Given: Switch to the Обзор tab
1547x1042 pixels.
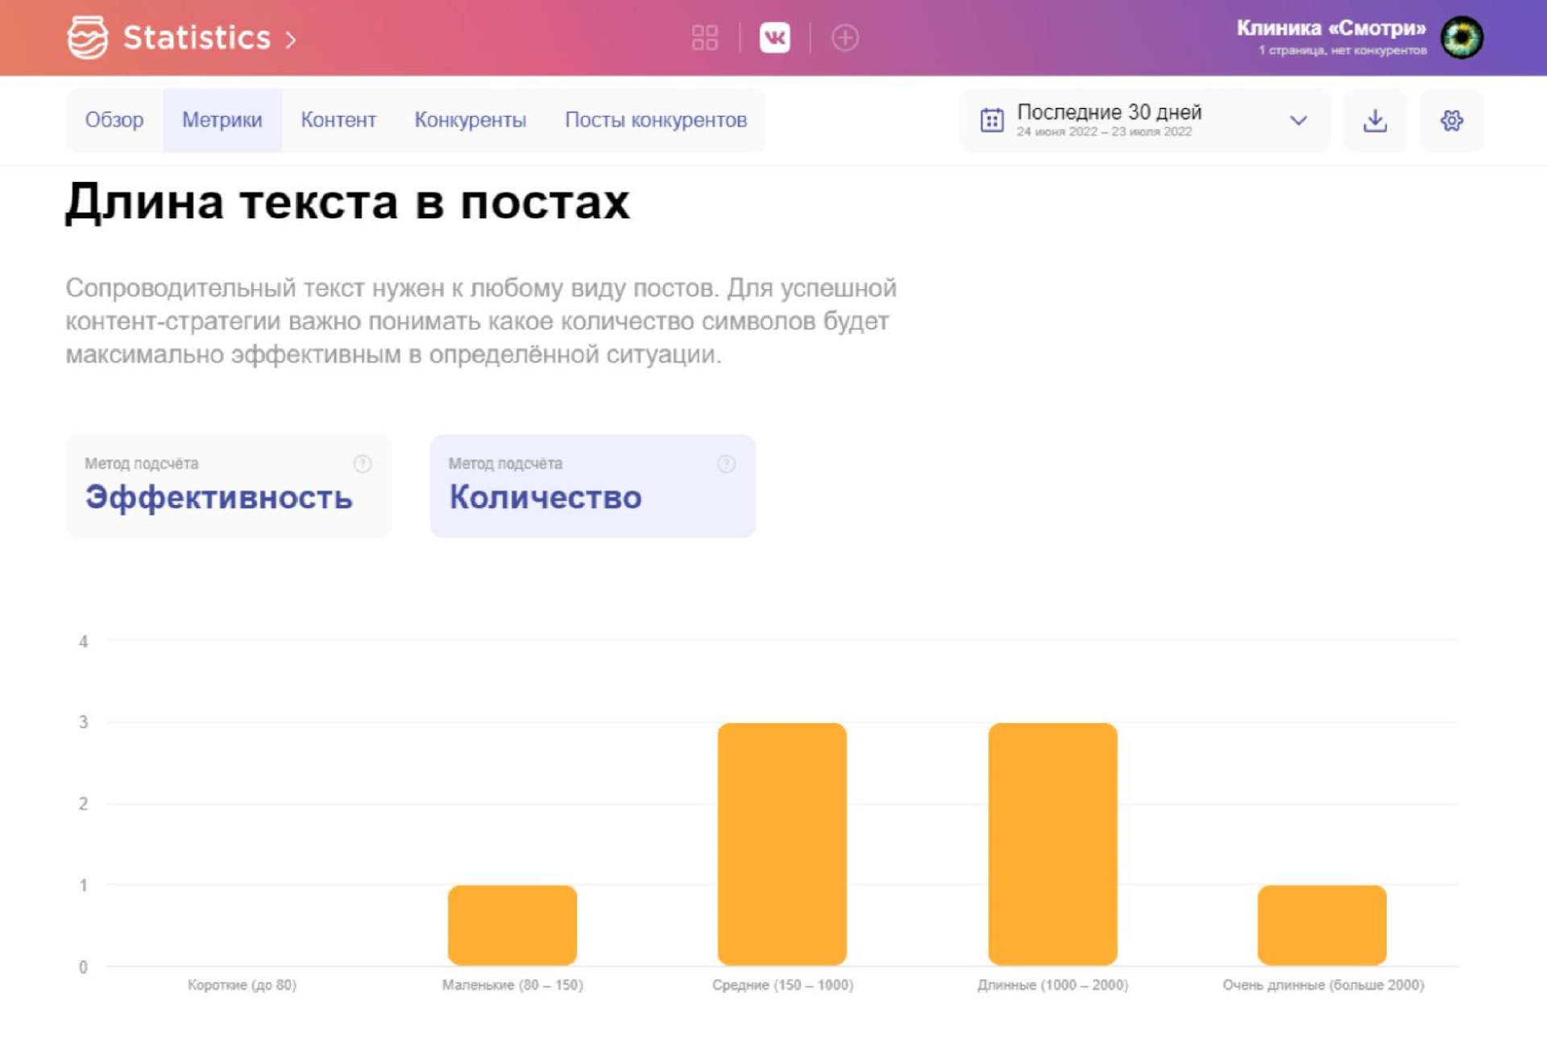Looking at the screenshot, I should click(114, 120).
